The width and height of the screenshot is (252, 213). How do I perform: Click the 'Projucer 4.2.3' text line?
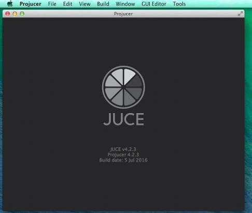123,154
